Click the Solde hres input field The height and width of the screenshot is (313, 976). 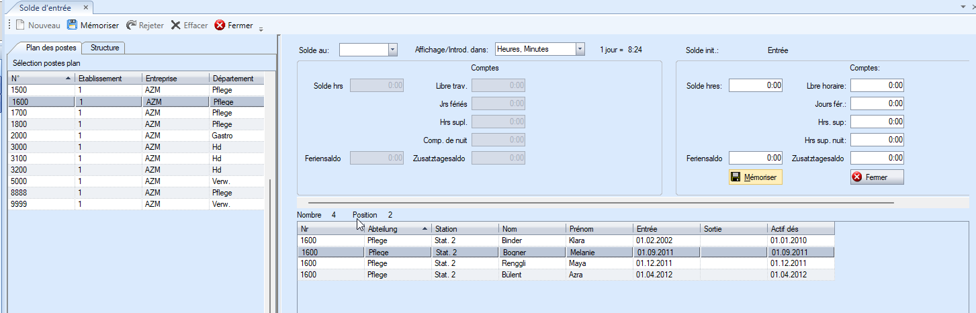(756, 85)
